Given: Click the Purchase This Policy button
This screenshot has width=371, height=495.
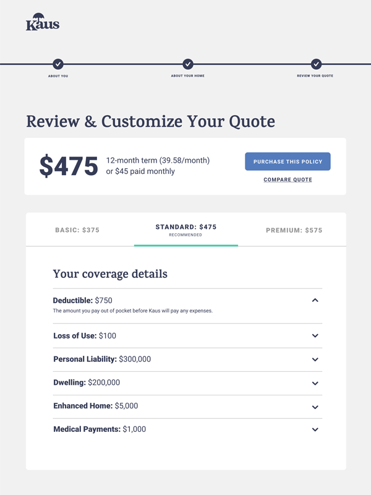Looking at the screenshot, I should pos(288,161).
